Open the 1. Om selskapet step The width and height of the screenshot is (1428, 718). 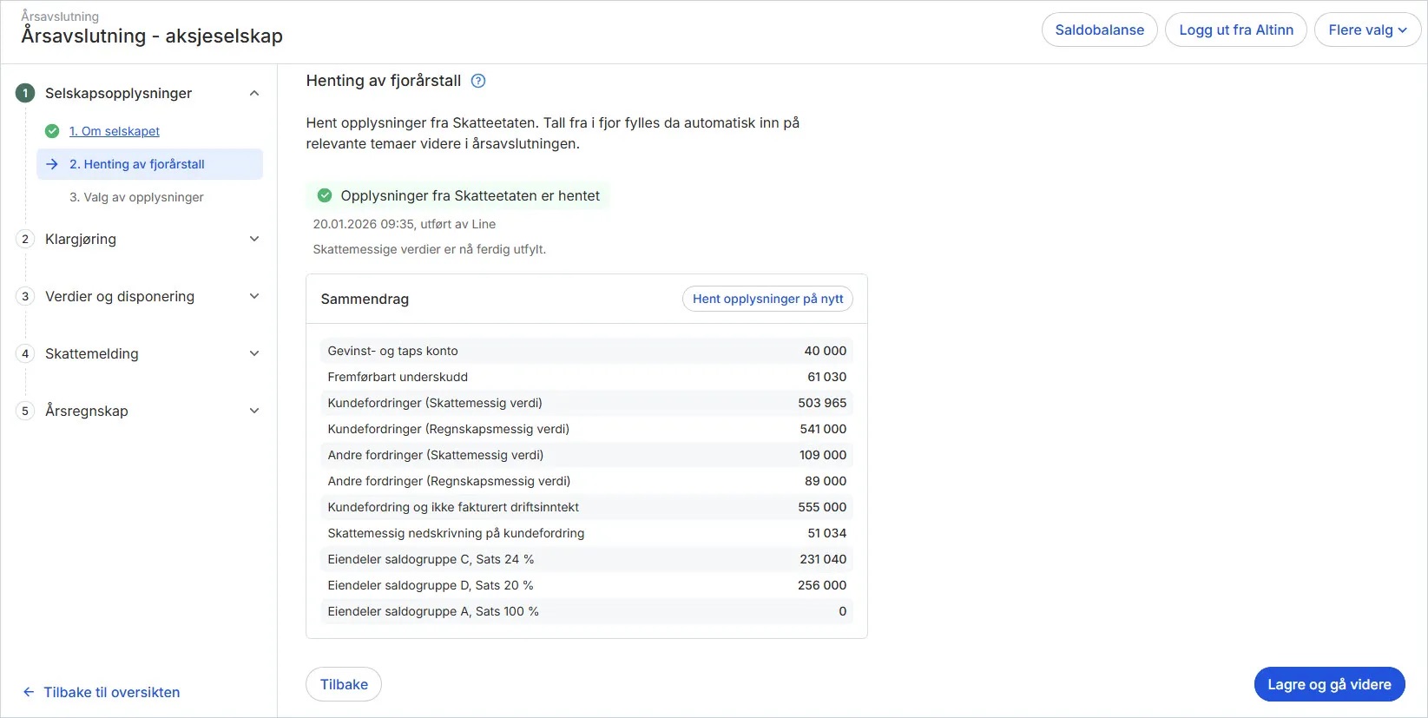pyautogui.click(x=115, y=131)
